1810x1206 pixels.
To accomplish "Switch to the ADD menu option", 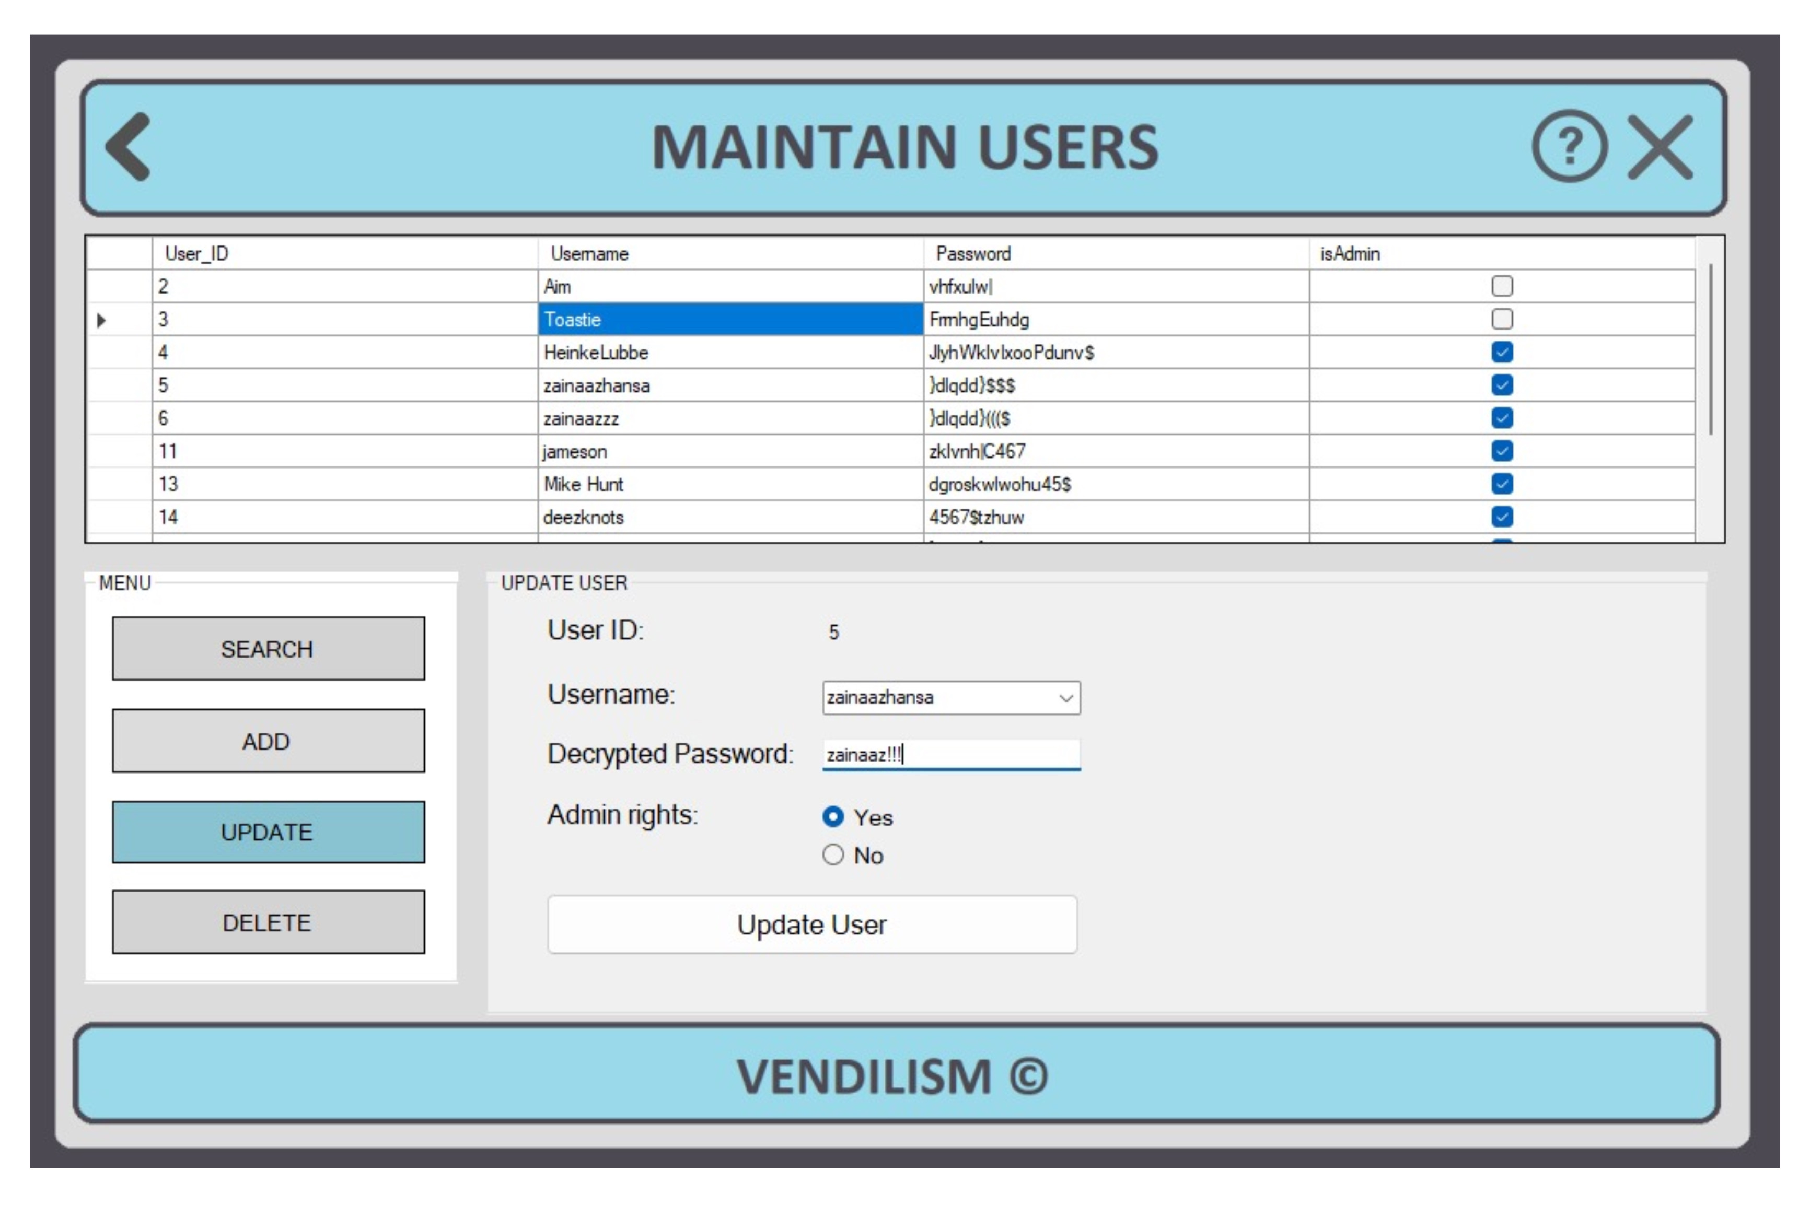I will 268,741.
